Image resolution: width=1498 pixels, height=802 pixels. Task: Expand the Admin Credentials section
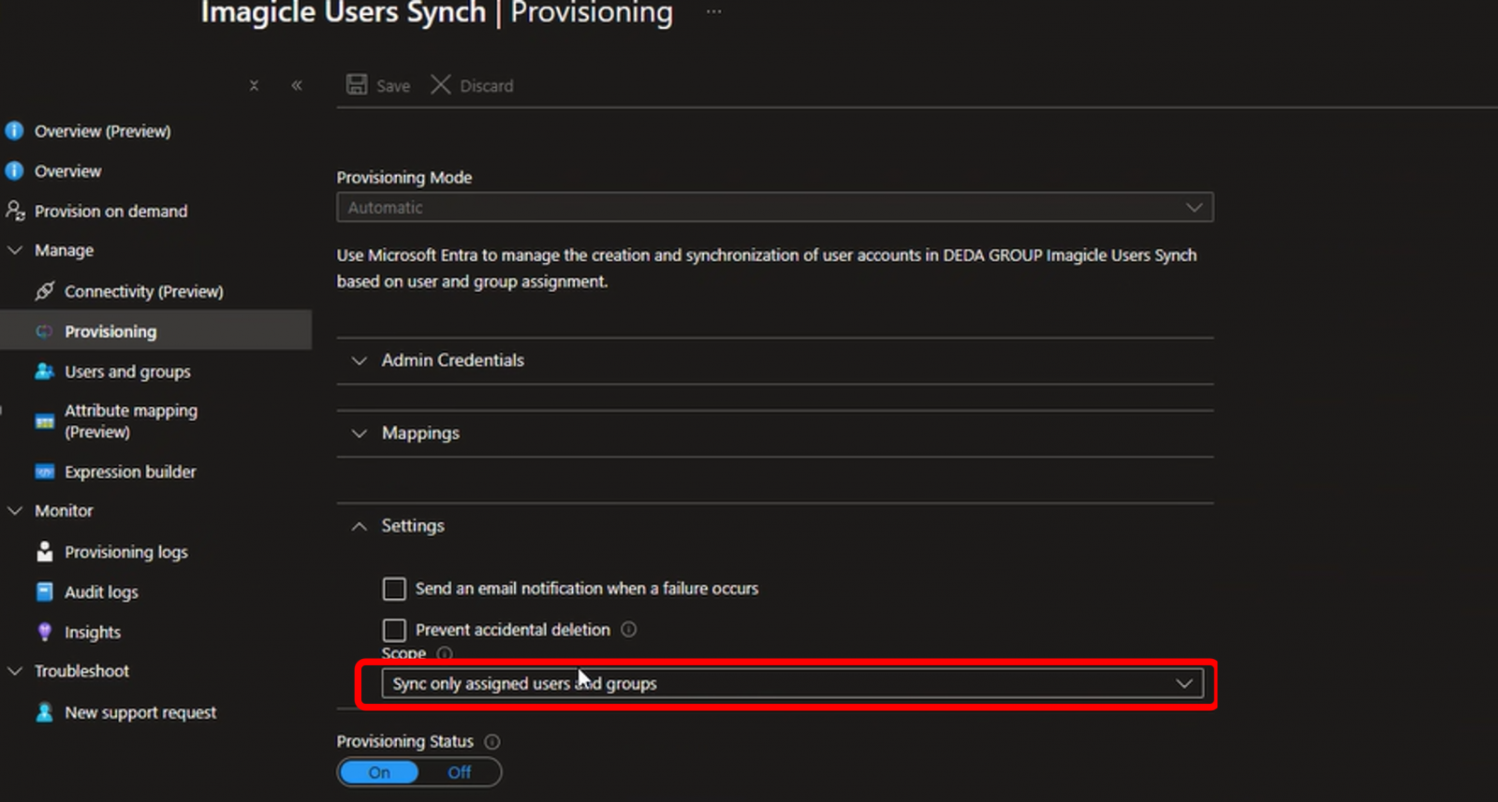452,360
